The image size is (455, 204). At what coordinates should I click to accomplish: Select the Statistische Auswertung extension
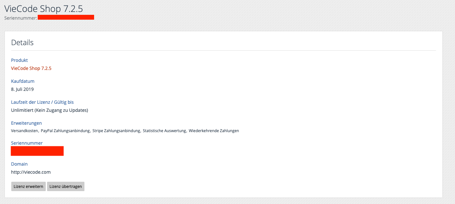(164, 131)
